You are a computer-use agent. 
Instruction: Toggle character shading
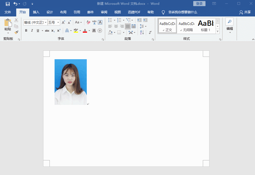click(x=94, y=31)
